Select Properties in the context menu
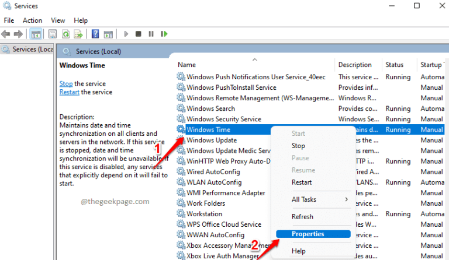The image size is (449, 260). (308, 234)
